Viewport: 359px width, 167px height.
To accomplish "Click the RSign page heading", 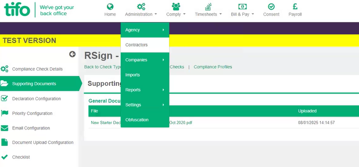I will click(x=101, y=56).
